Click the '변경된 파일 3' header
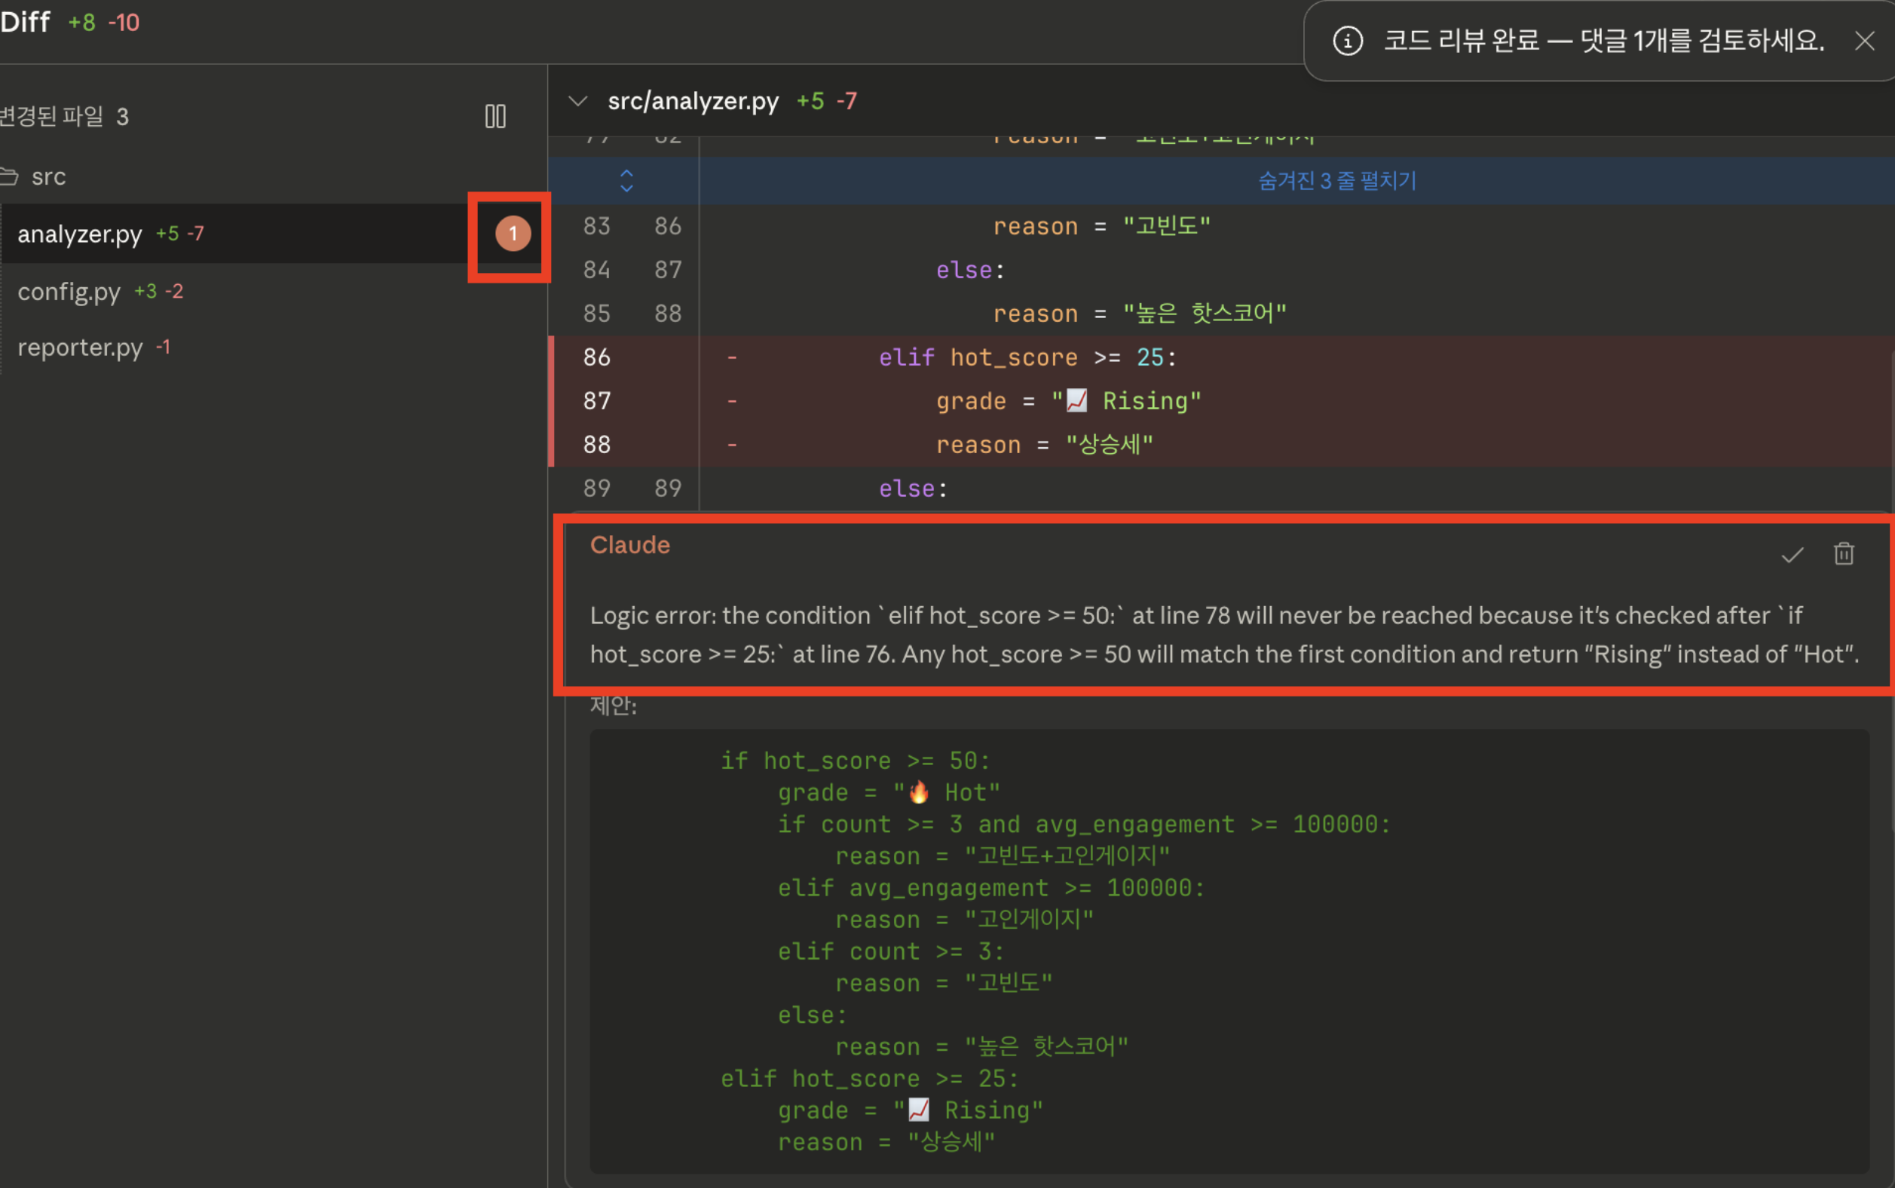This screenshot has height=1188, width=1895. coord(63,117)
